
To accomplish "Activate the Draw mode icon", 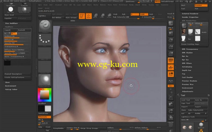I will (x=89, y=16).
